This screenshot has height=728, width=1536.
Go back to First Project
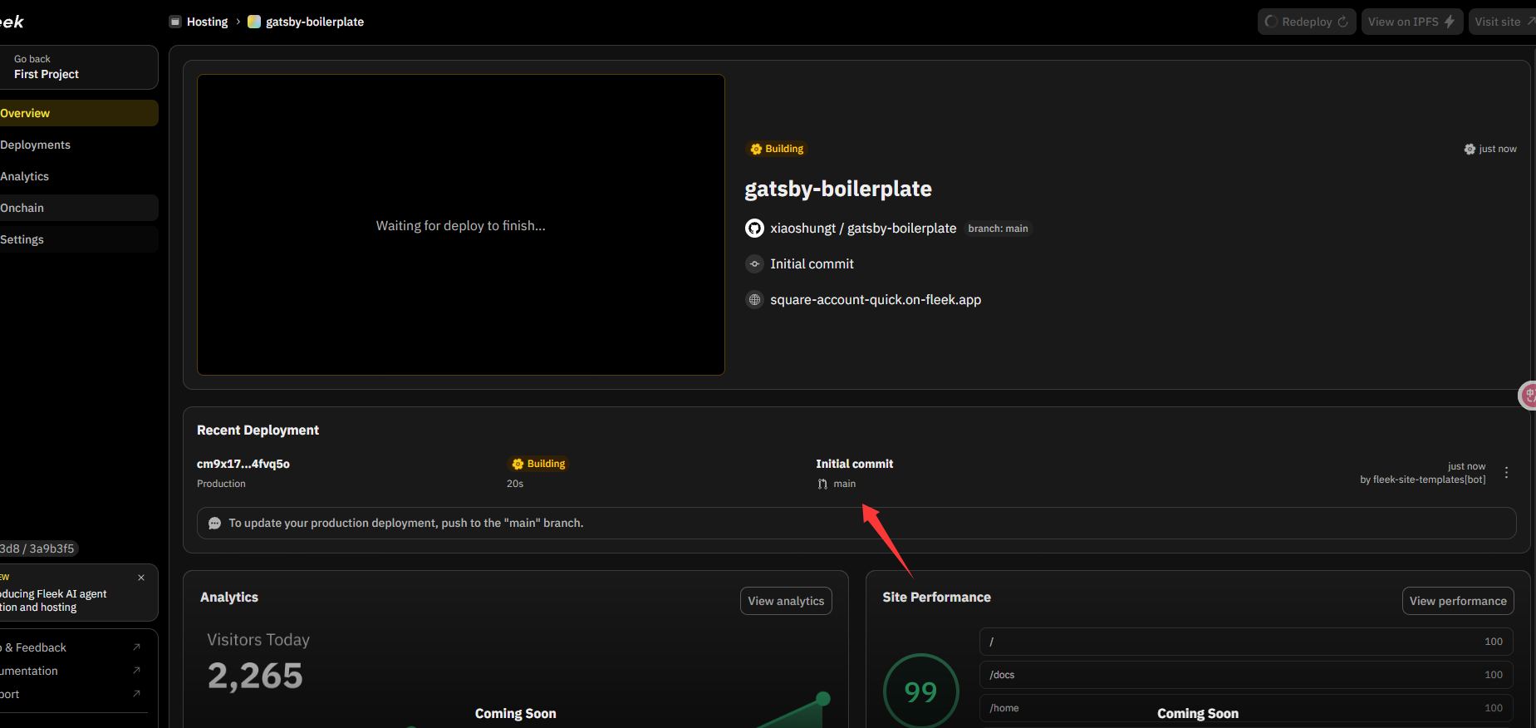pos(47,67)
